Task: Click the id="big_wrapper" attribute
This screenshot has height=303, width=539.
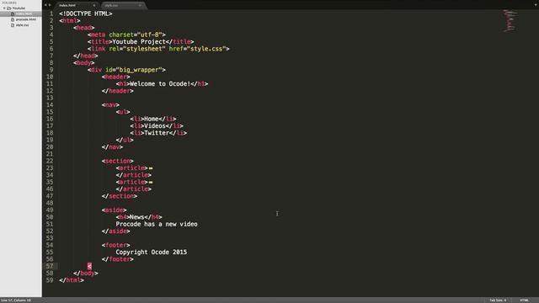Action: point(134,70)
